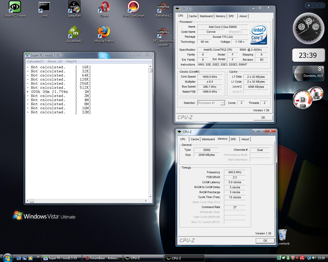Open the Nero StartSmart desktop shortcut
The height and width of the screenshot is (262, 328).
[x=134, y=9]
